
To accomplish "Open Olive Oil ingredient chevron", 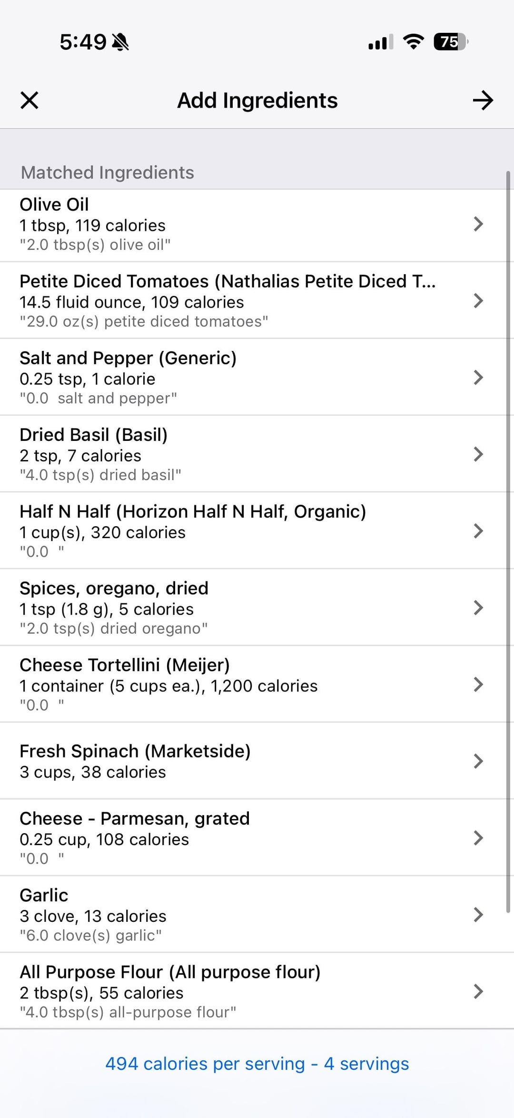I will click(x=478, y=224).
